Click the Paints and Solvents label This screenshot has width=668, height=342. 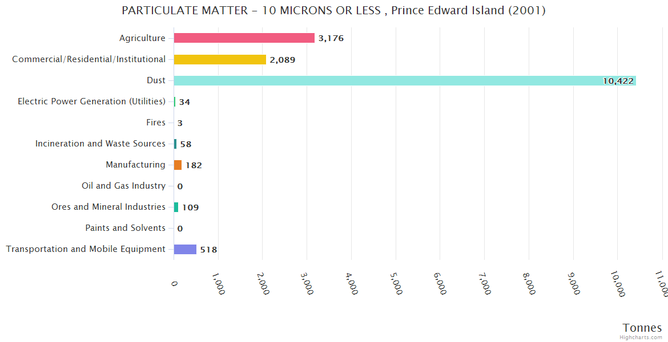pyautogui.click(x=125, y=228)
